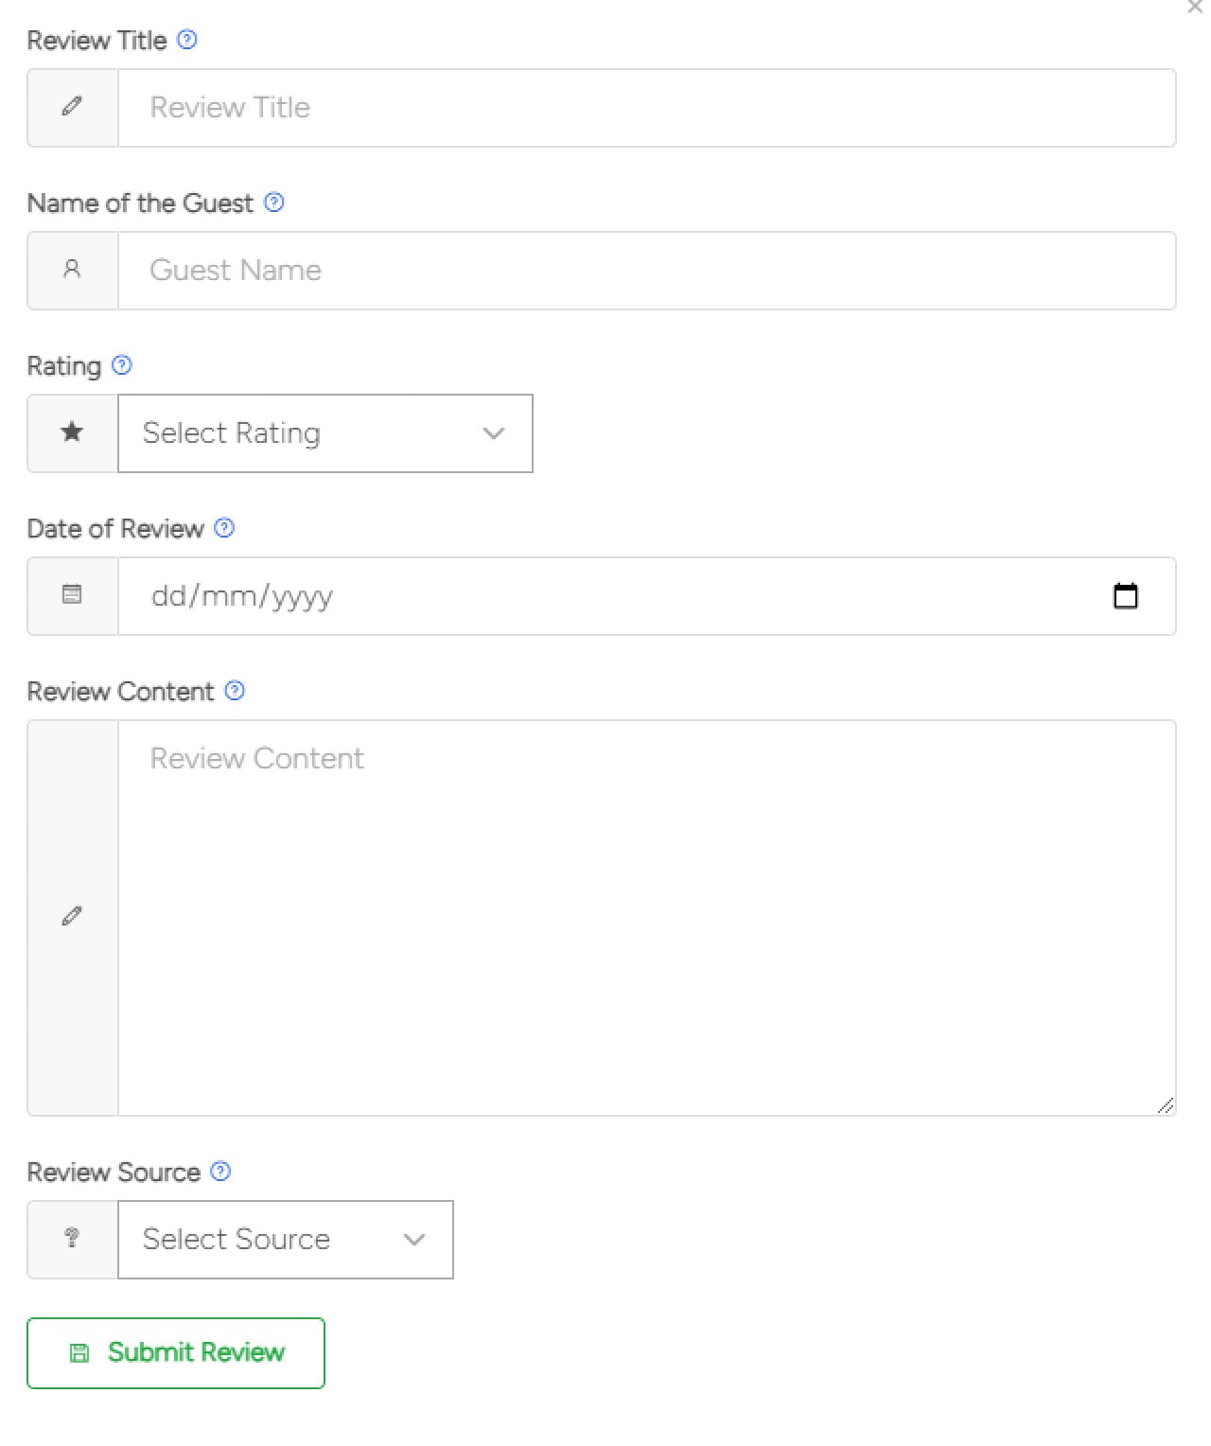Click into the Guest Name input
The image size is (1211, 1446).
[646, 271]
